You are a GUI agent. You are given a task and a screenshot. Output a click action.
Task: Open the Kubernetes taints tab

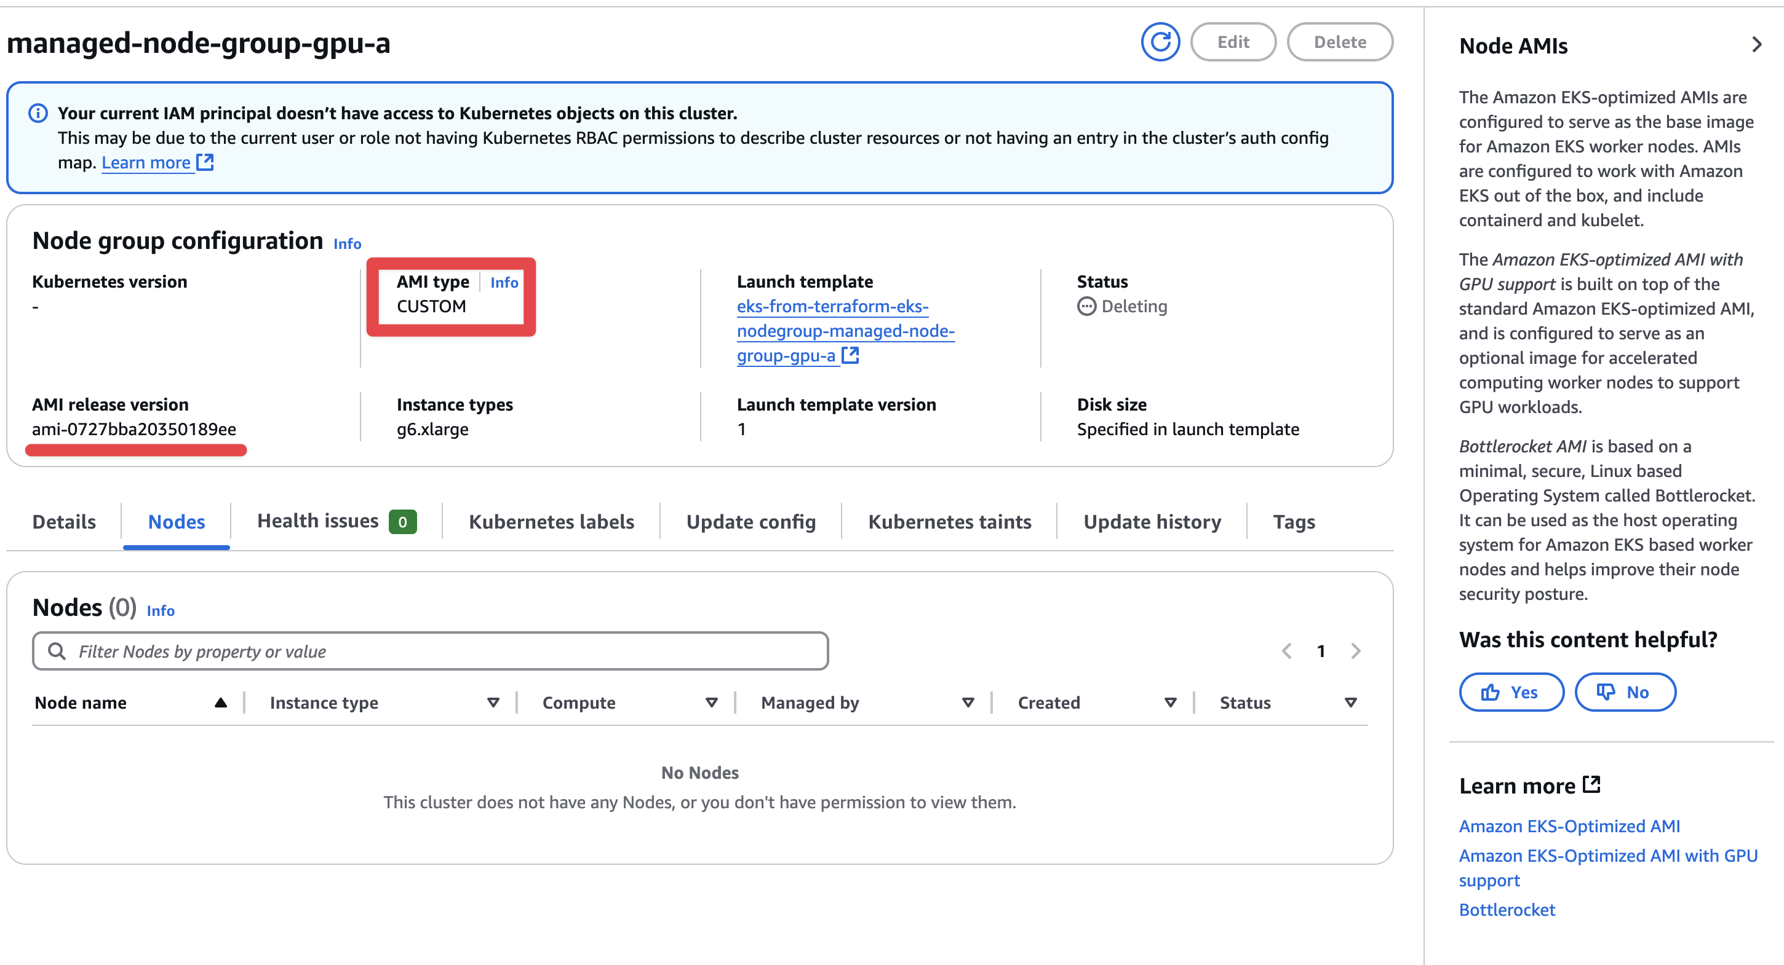pos(949,522)
